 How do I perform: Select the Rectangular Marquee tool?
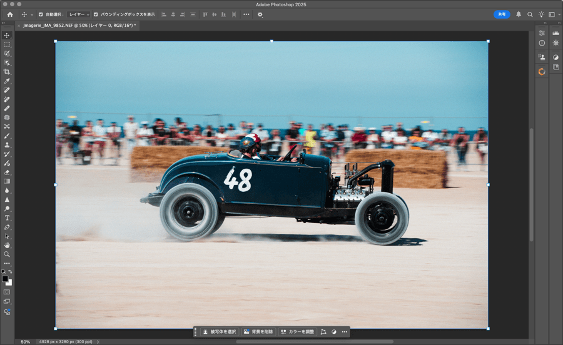7,44
